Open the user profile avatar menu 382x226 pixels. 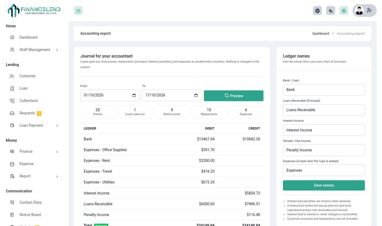364,10
